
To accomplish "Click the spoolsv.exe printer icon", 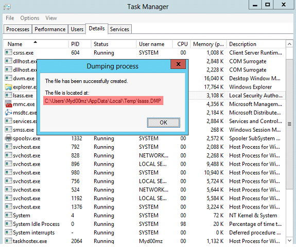I will point(9,138).
